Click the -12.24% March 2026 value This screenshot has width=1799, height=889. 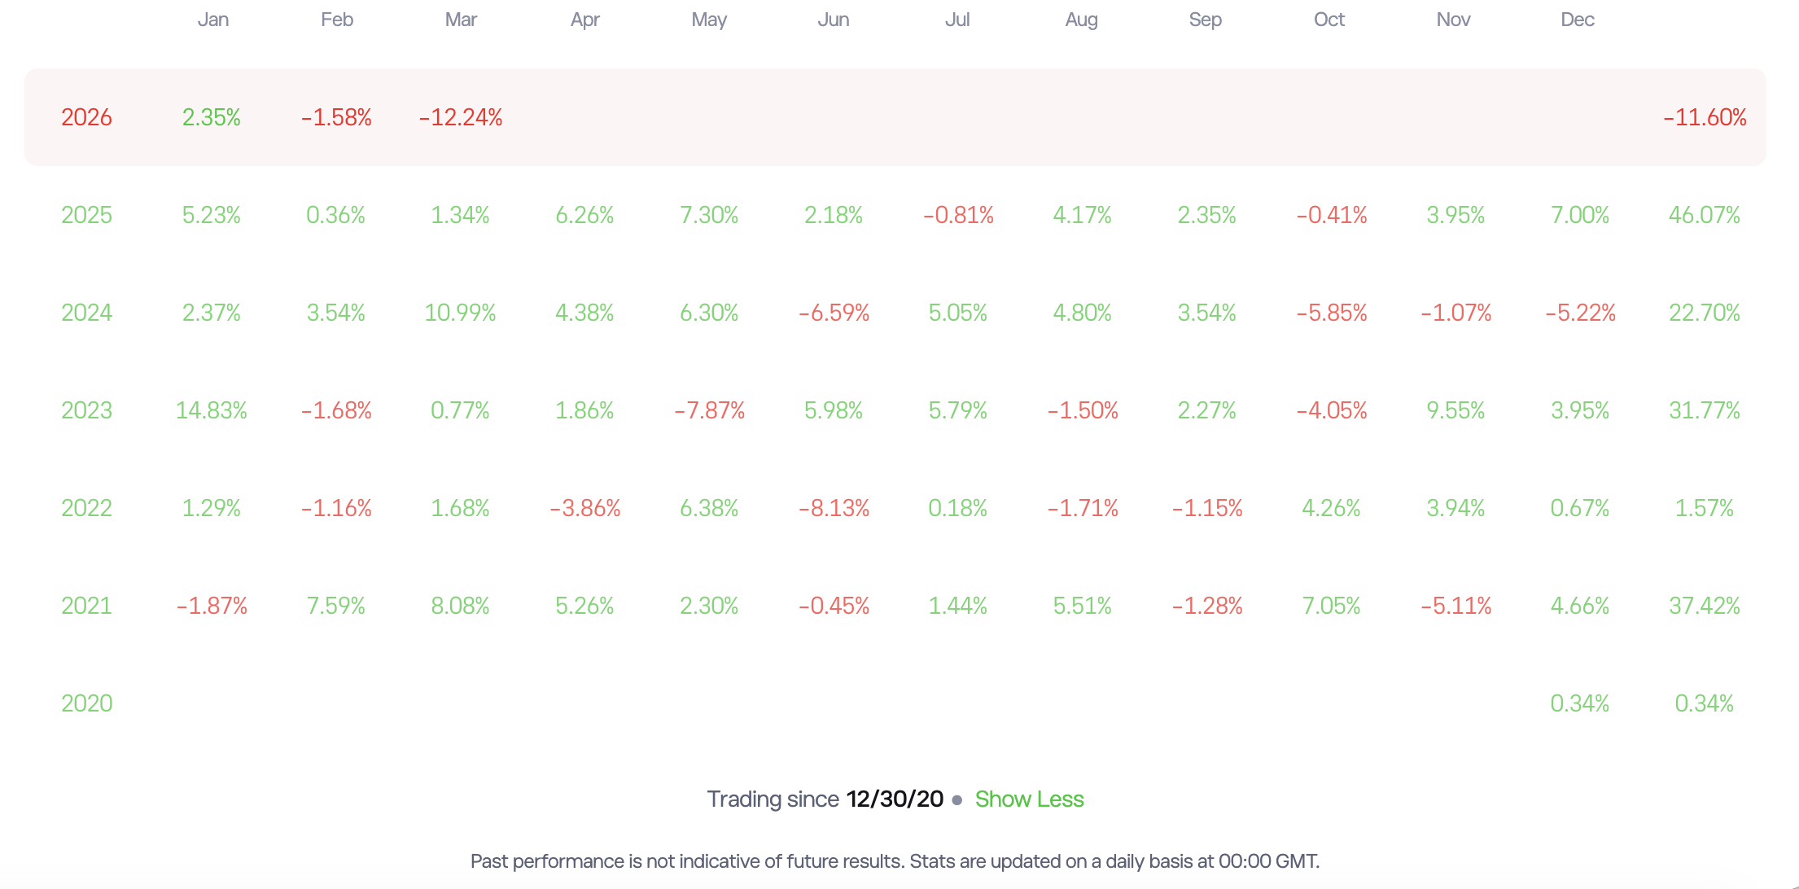[461, 117]
